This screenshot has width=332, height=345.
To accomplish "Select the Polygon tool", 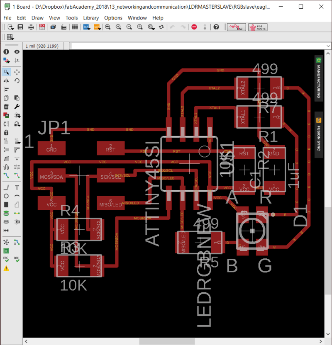I will (x=17, y=204).
